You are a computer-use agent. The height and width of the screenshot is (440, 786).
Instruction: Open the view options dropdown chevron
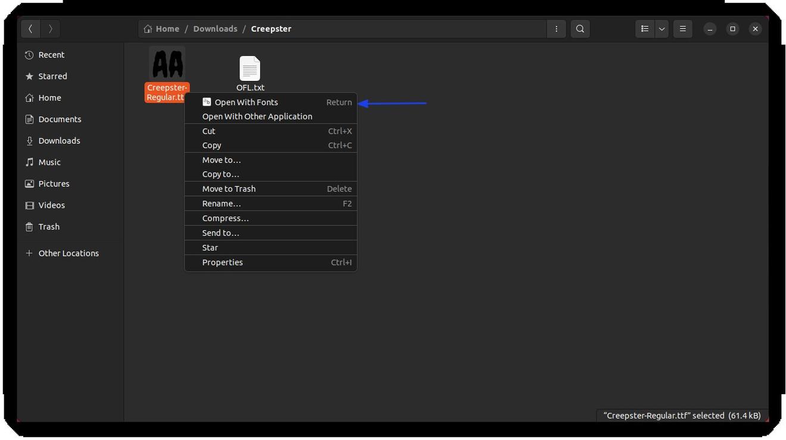tap(661, 29)
